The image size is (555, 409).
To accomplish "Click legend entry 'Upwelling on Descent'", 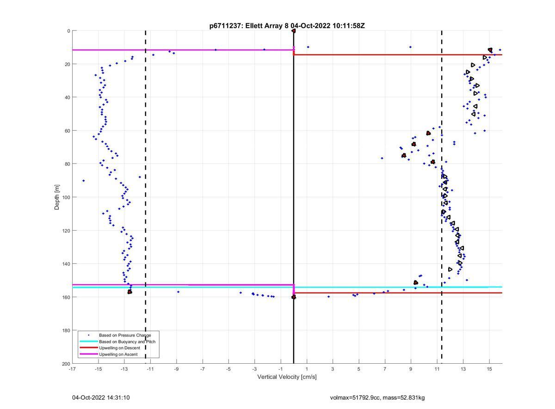I will coord(120,348).
